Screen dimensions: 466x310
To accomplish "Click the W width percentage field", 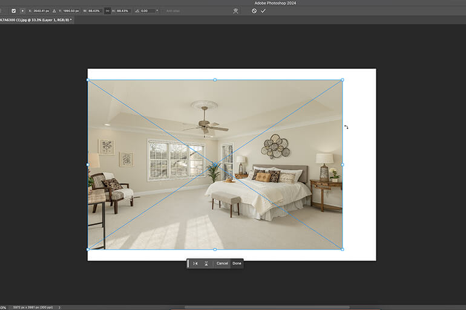I will [94, 11].
